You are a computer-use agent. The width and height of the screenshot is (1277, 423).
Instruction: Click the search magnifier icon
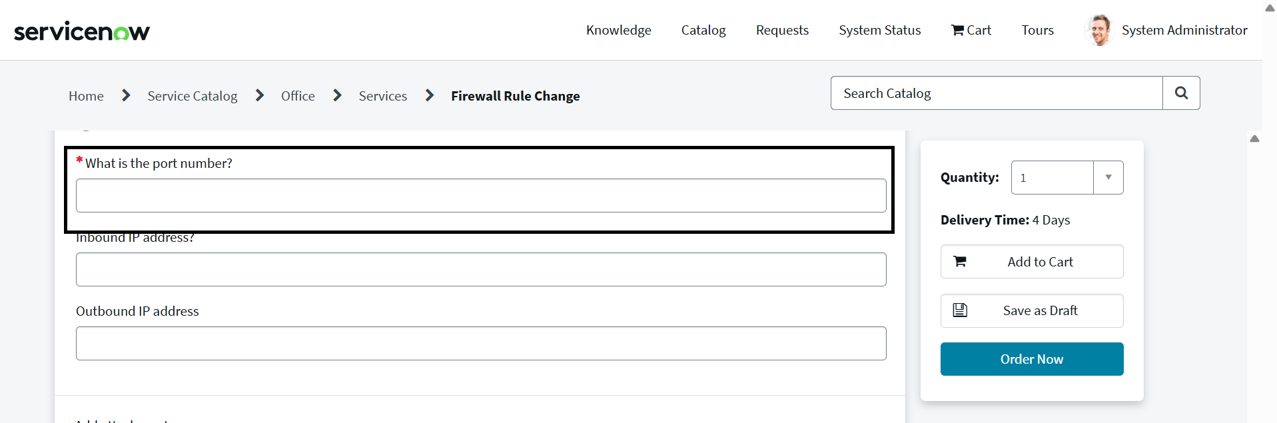pos(1181,93)
